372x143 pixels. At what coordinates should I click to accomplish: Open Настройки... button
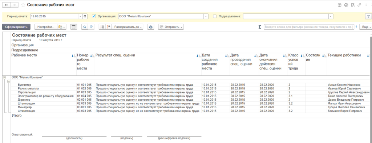coord(46,27)
